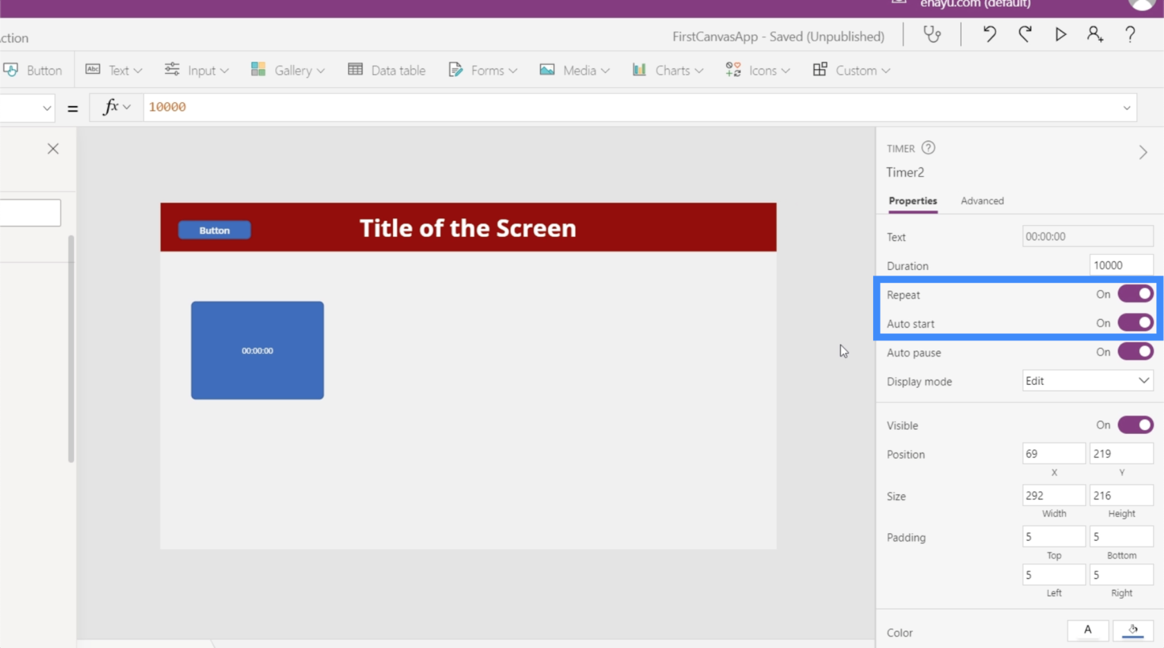Screen dimensions: 1164x648
Task: Undo the last action
Action: (989, 34)
